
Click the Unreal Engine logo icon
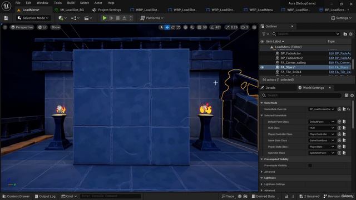coord(6,6)
